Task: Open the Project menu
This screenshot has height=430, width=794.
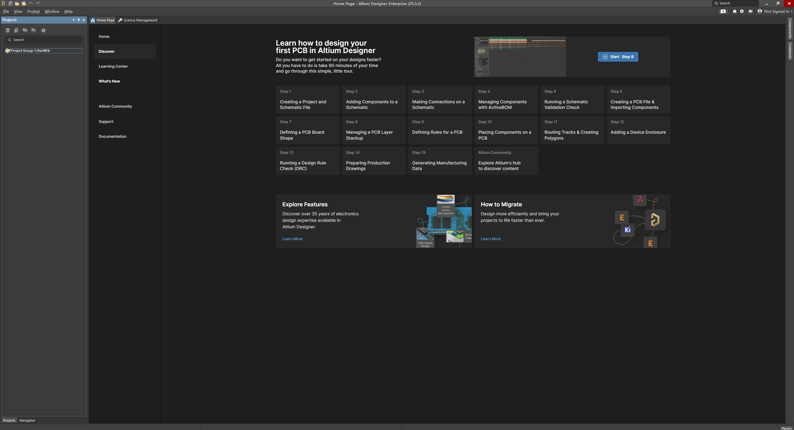Action: pos(33,11)
